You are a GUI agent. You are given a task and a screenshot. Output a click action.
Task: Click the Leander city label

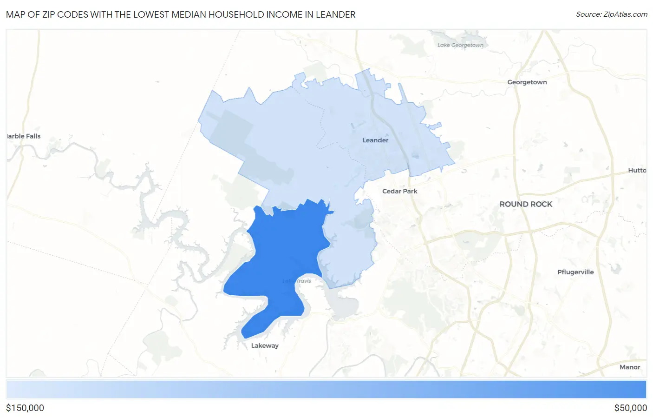(375, 140)
